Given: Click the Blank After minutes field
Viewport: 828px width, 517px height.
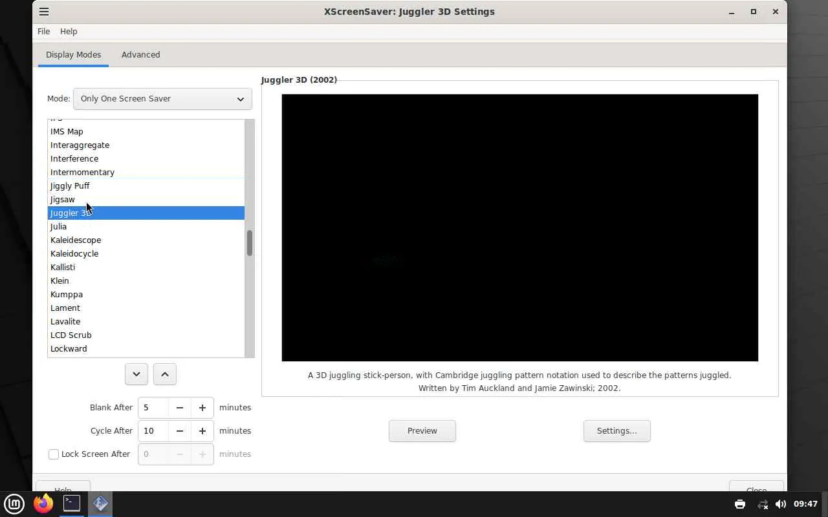Looking at the screenshot, I should point(153,408).
